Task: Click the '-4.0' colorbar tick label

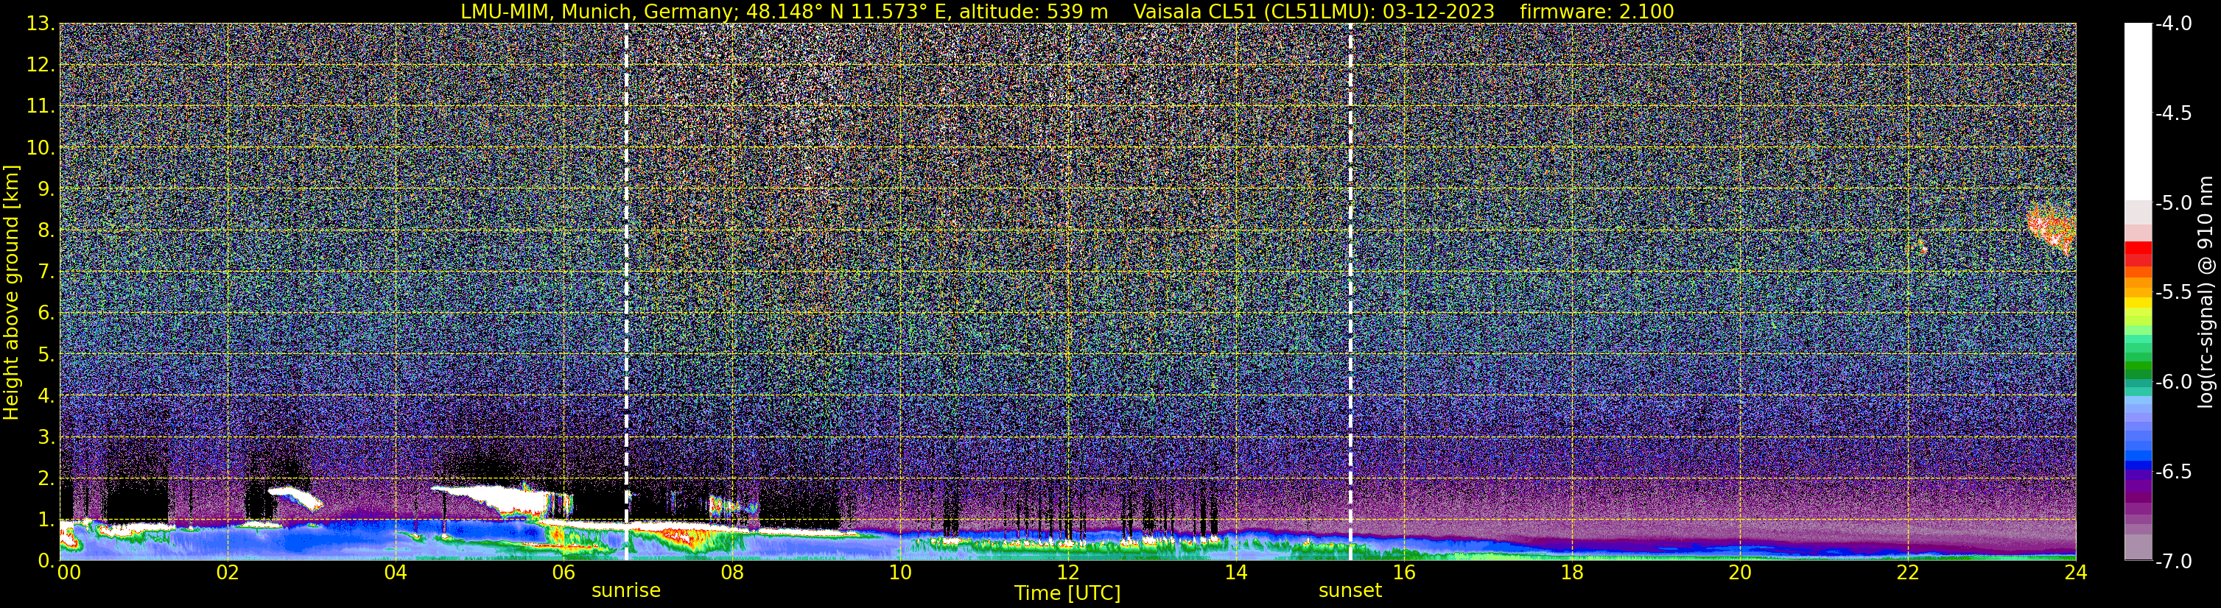Action: pos(2172,24)
